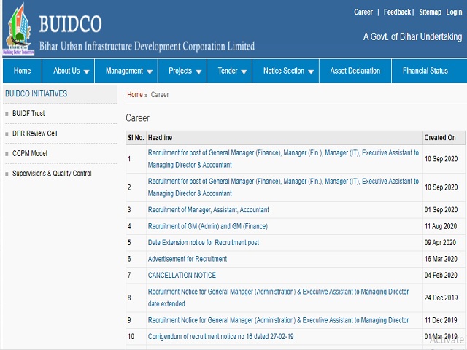Click the Career link in top header
The width and height of the screenshot is (467, 350).
coord(363,12)
